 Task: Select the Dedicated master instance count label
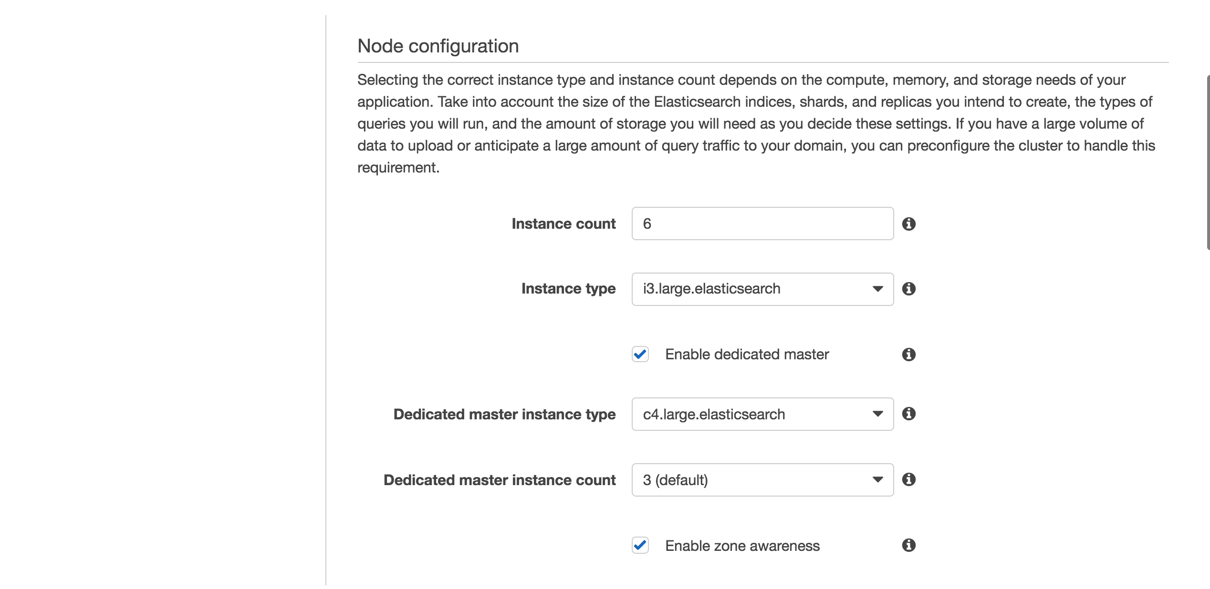tap(499, 480)
